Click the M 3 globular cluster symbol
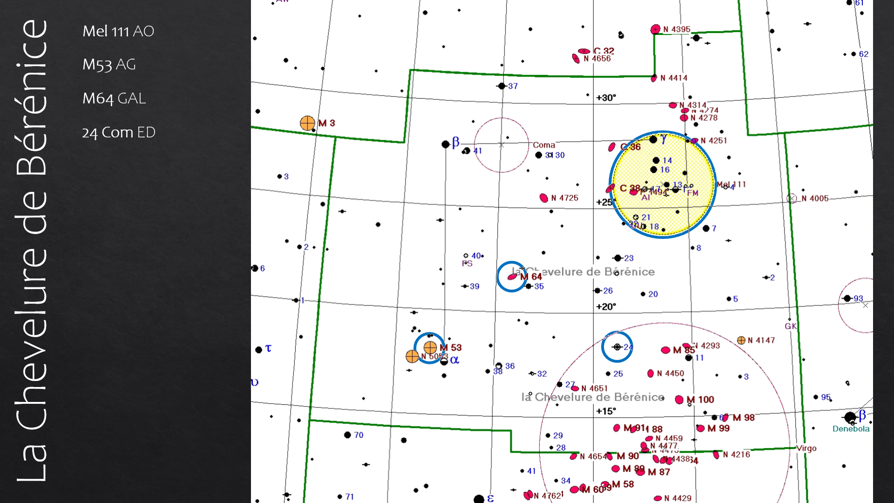The width and height of the screenshot is (894, 503). click(307, 123)
